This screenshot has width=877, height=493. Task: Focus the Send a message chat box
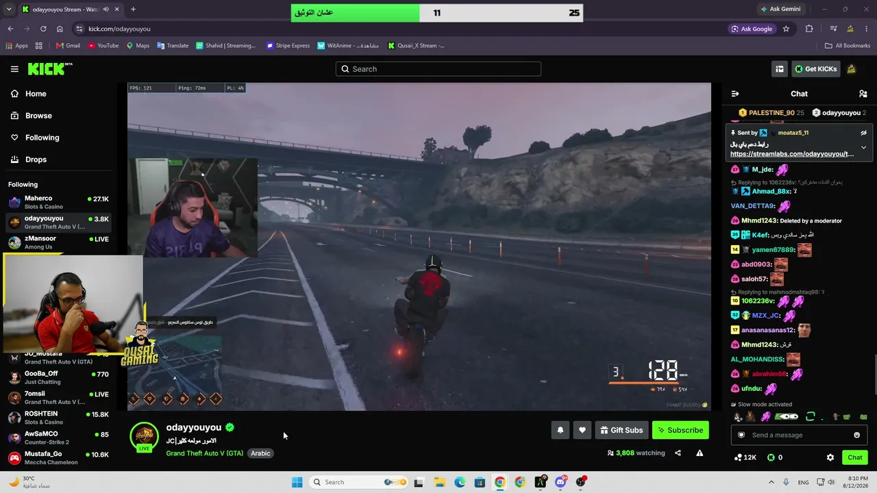coord(799,435)
